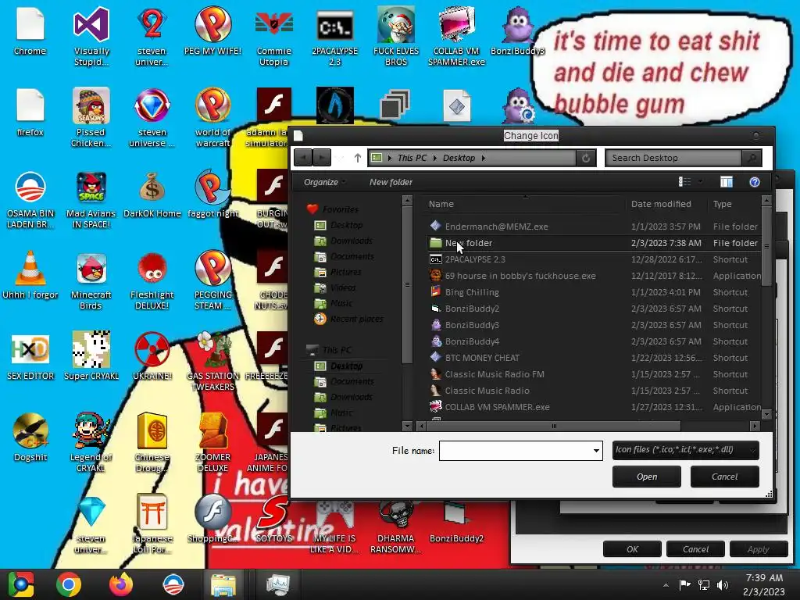800x600 pixels.
Task: Select Mad Avians IN SPACE! icon
Action: point(91,199)
